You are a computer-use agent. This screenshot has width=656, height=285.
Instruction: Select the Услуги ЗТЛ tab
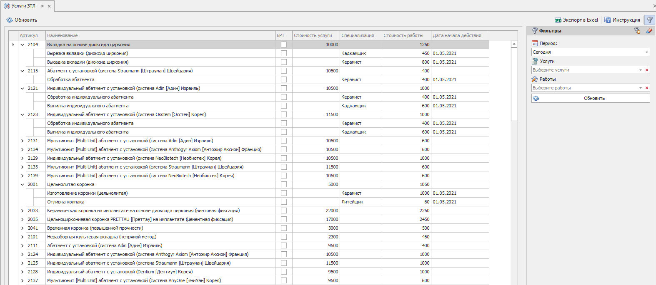coord(23,6)
